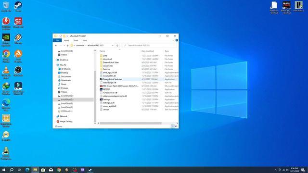Screen dimensions: 308x173
Task: Select Downloads in navigation pane
Action: click(x=64, y=80)
